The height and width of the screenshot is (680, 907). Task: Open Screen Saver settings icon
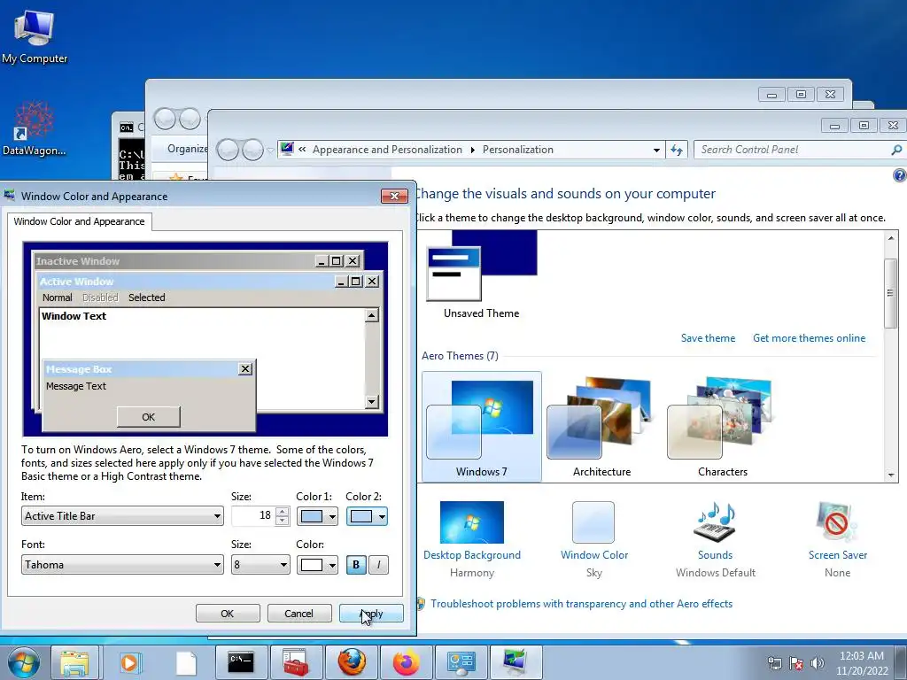836,522
